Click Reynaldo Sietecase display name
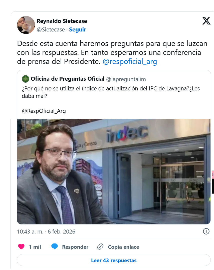Image resolution: width=214 pixels, height=270 pixels. tap(62, 21)
